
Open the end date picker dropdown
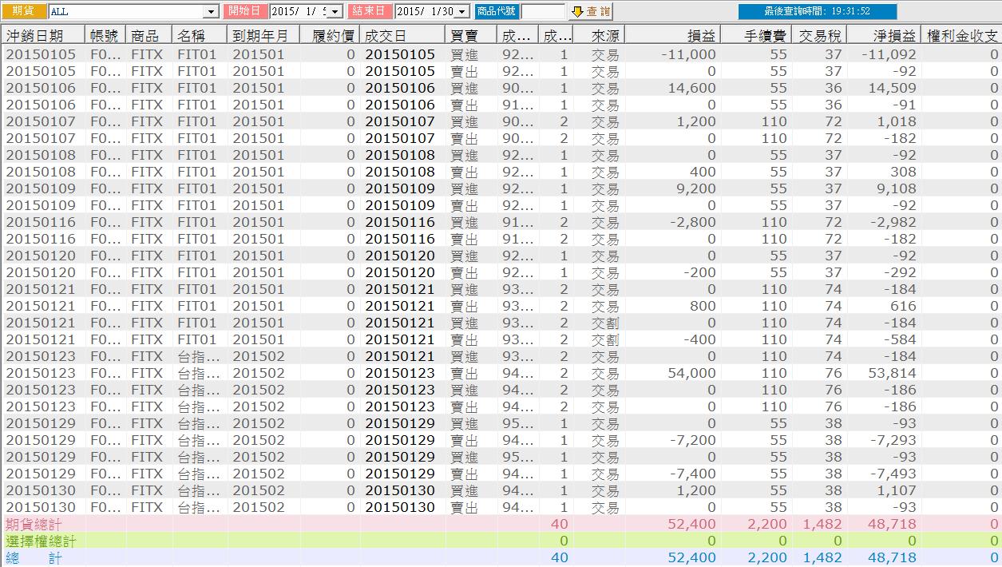462,11
